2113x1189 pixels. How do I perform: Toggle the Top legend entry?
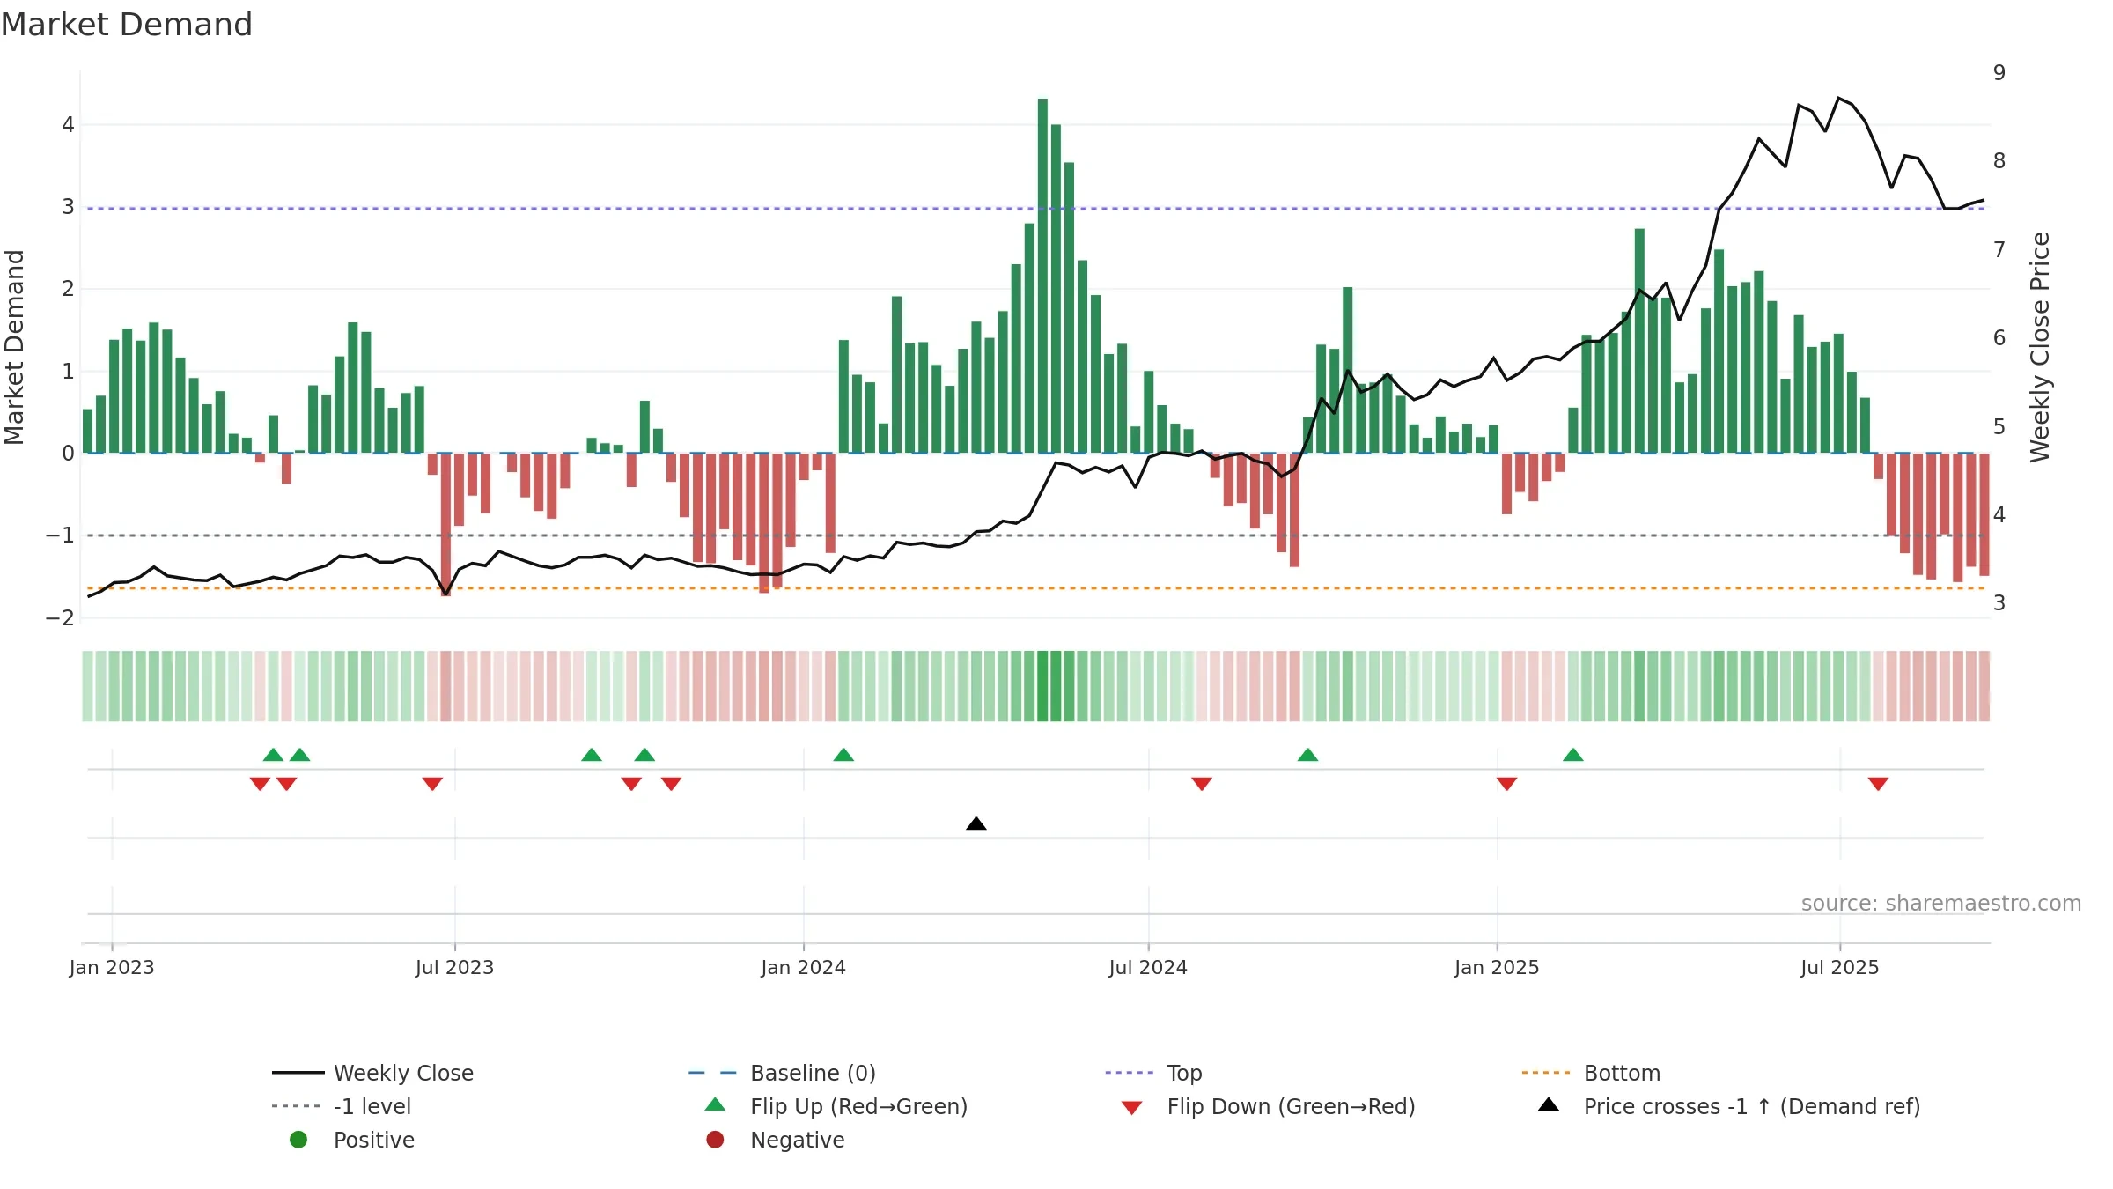(x=1153, y=1073)
